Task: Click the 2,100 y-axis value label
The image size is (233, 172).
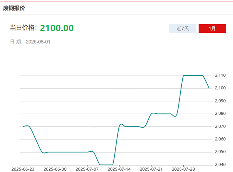Action: click(221, 88)
